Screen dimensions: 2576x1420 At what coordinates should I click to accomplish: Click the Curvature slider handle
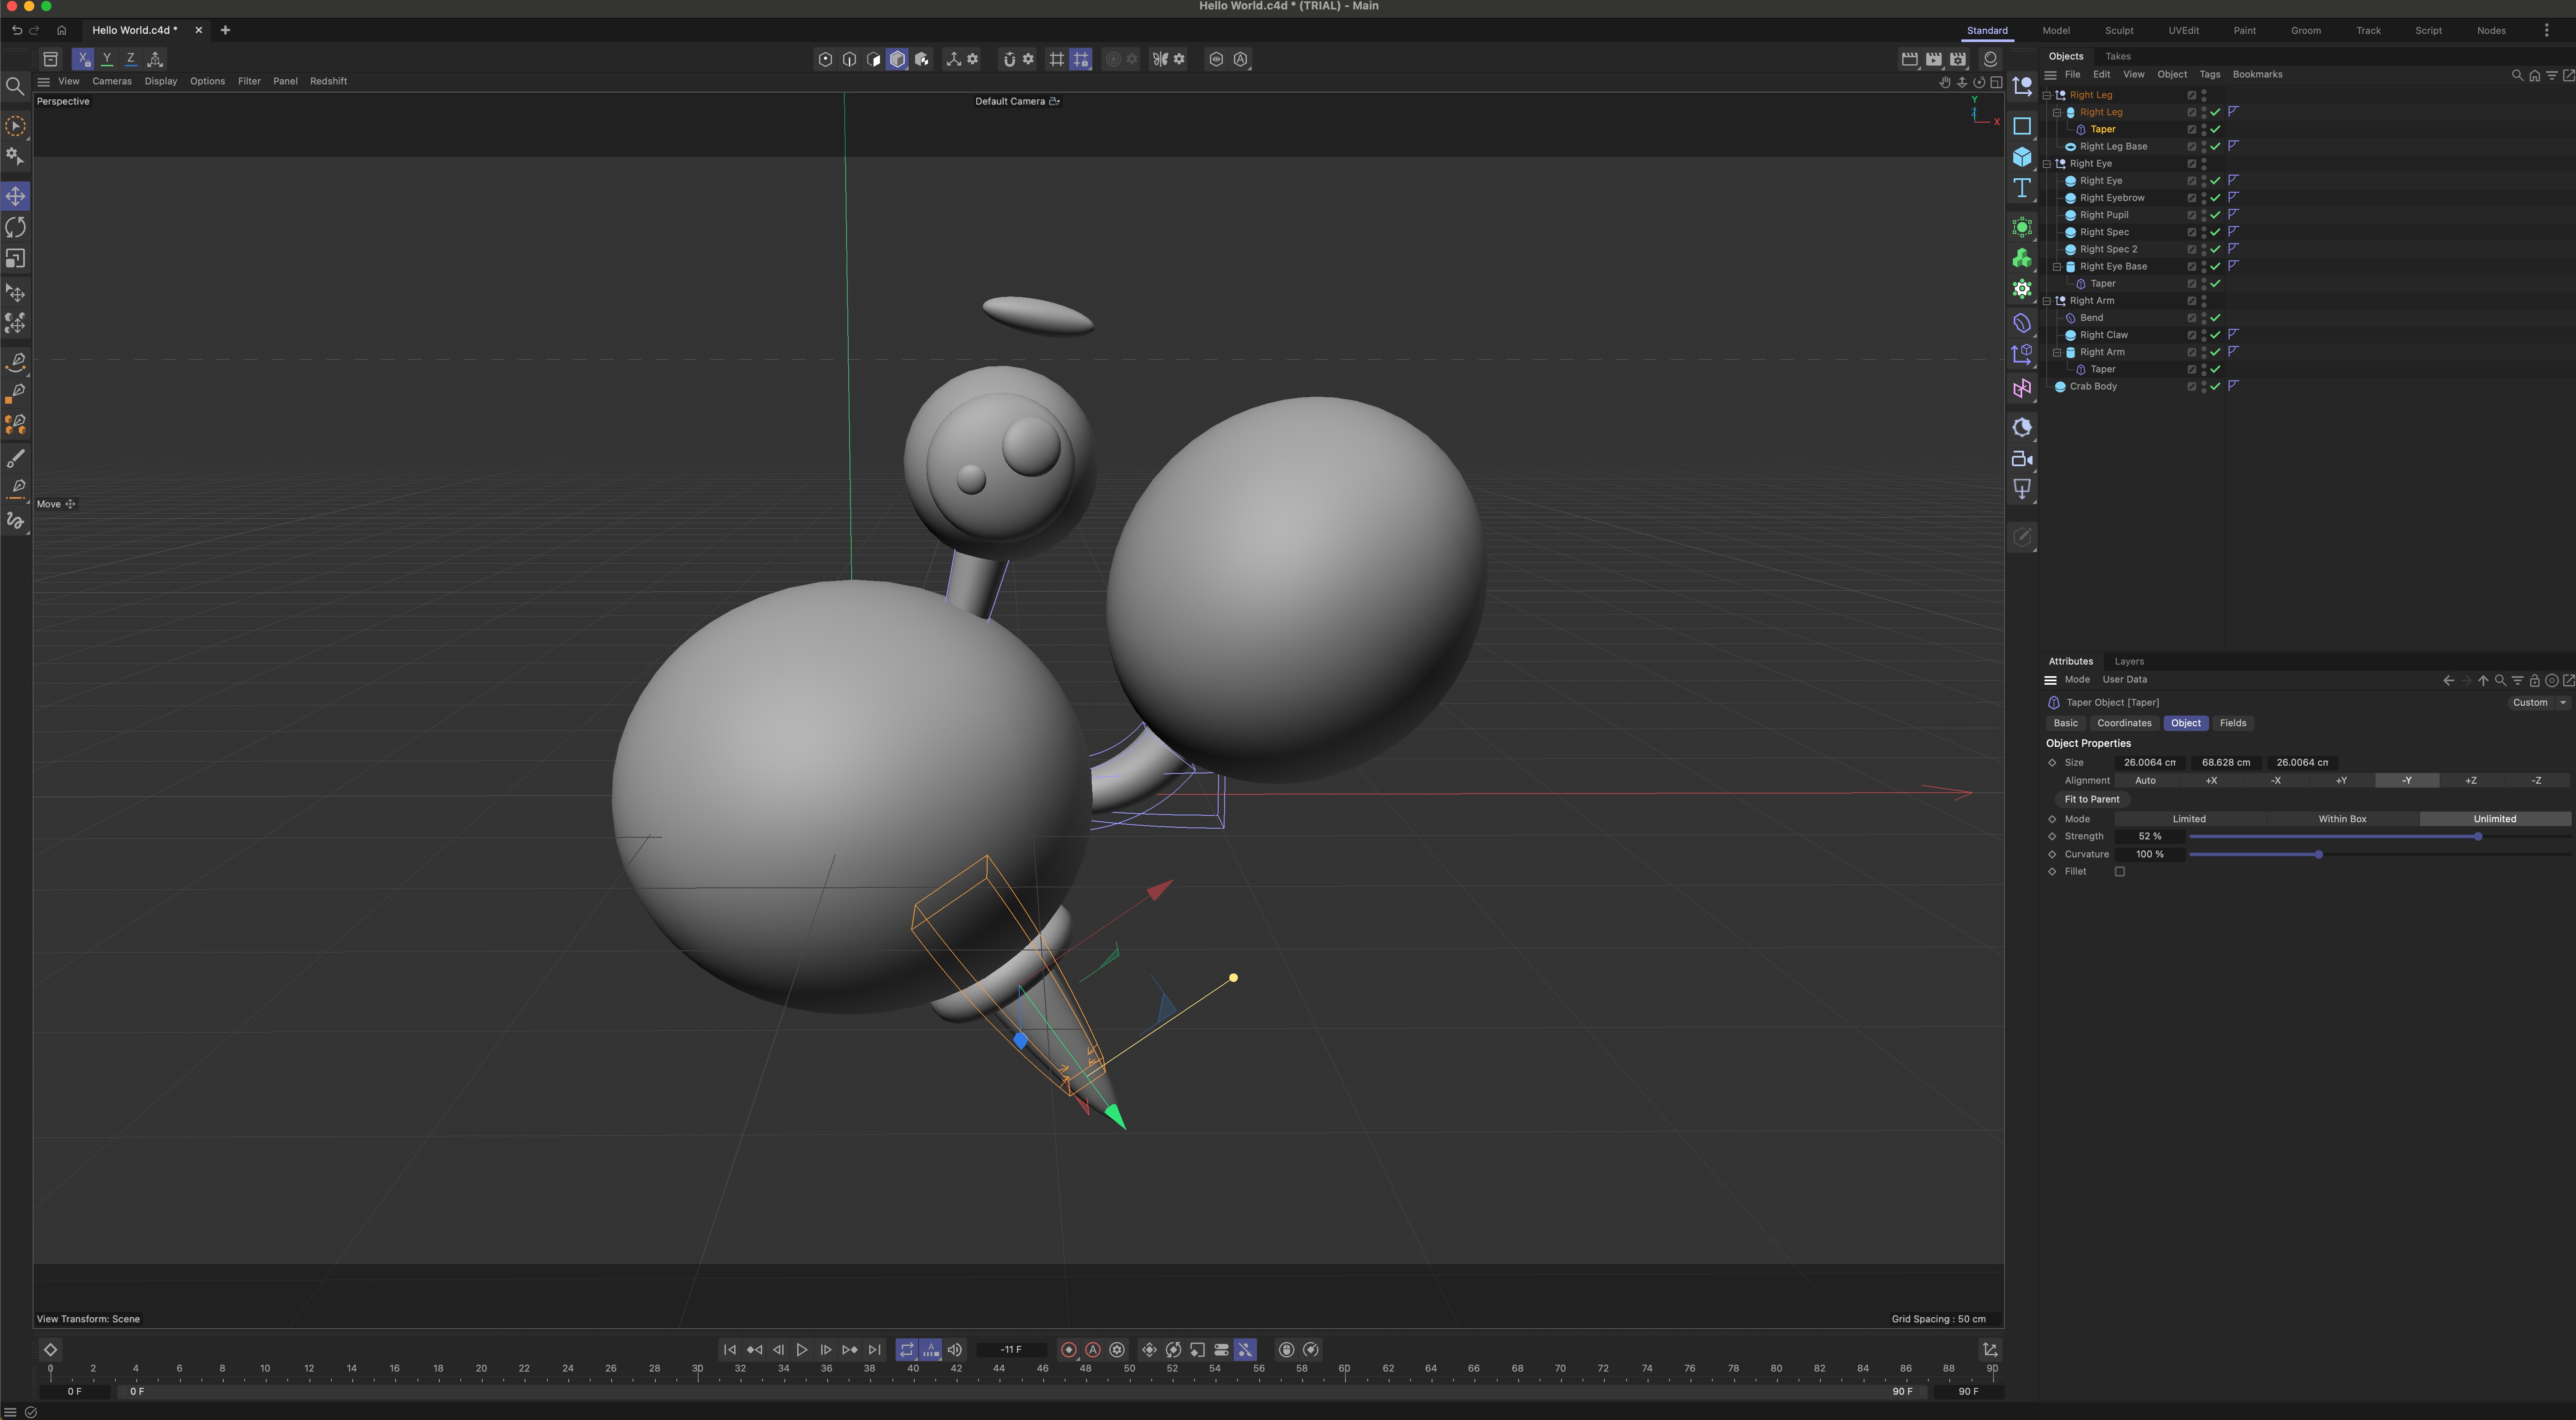point(2319,855)
